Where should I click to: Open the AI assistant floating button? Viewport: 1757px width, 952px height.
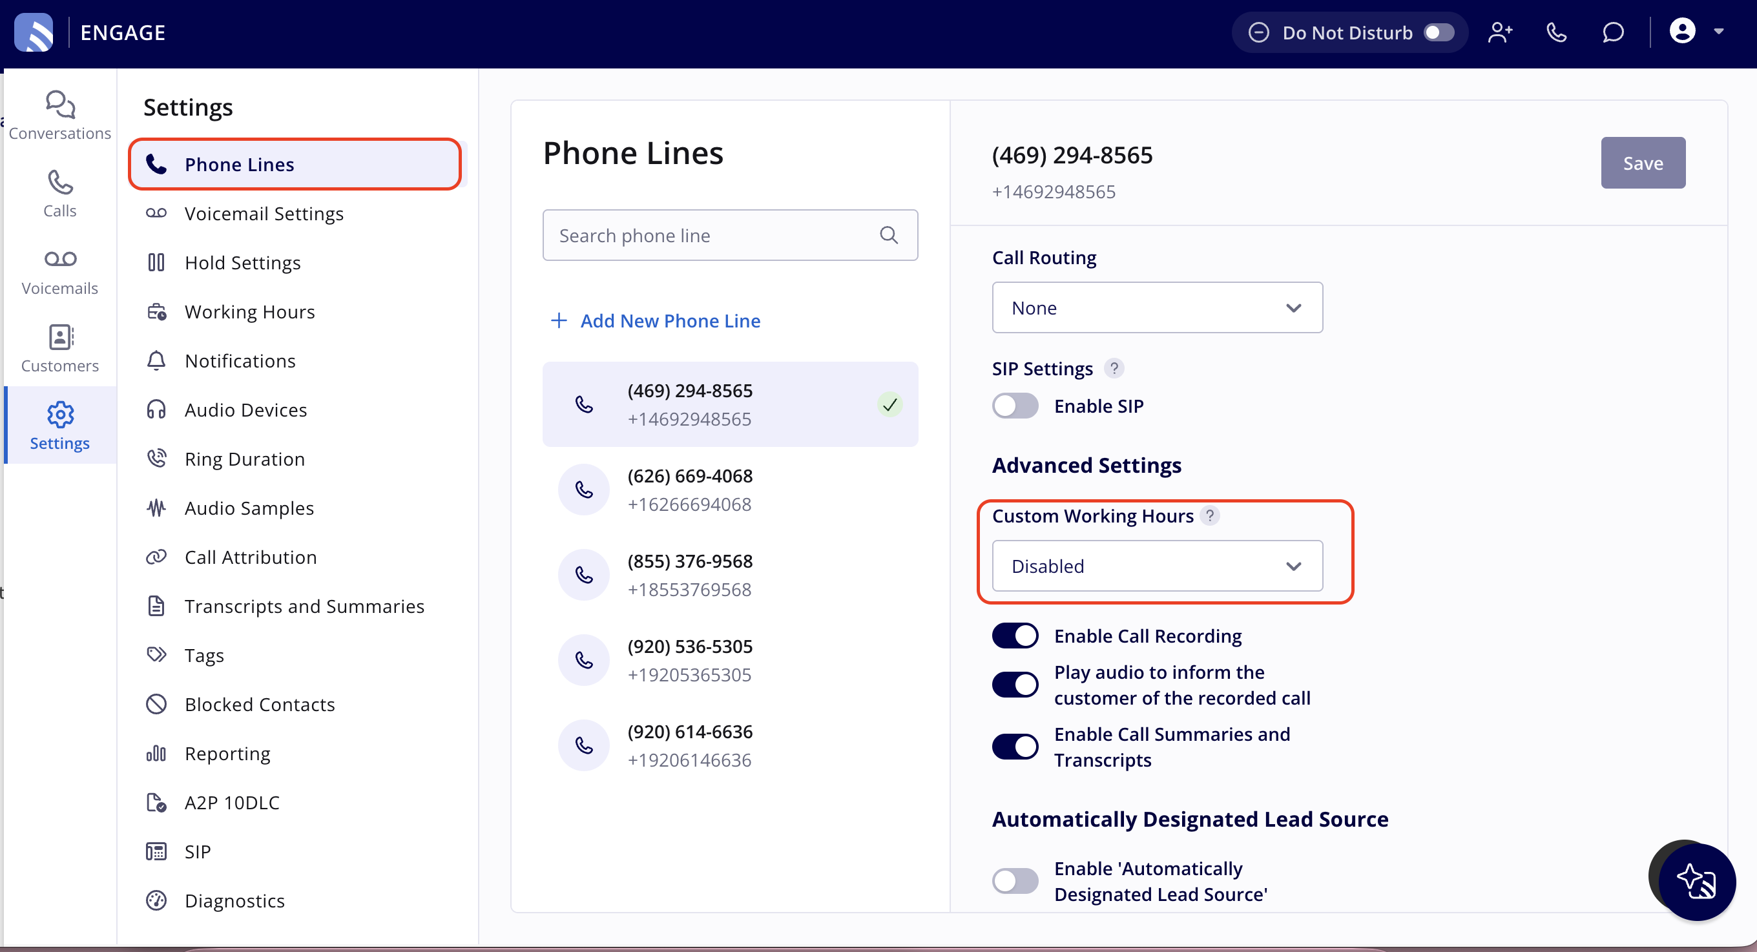tap(1696, 882)
